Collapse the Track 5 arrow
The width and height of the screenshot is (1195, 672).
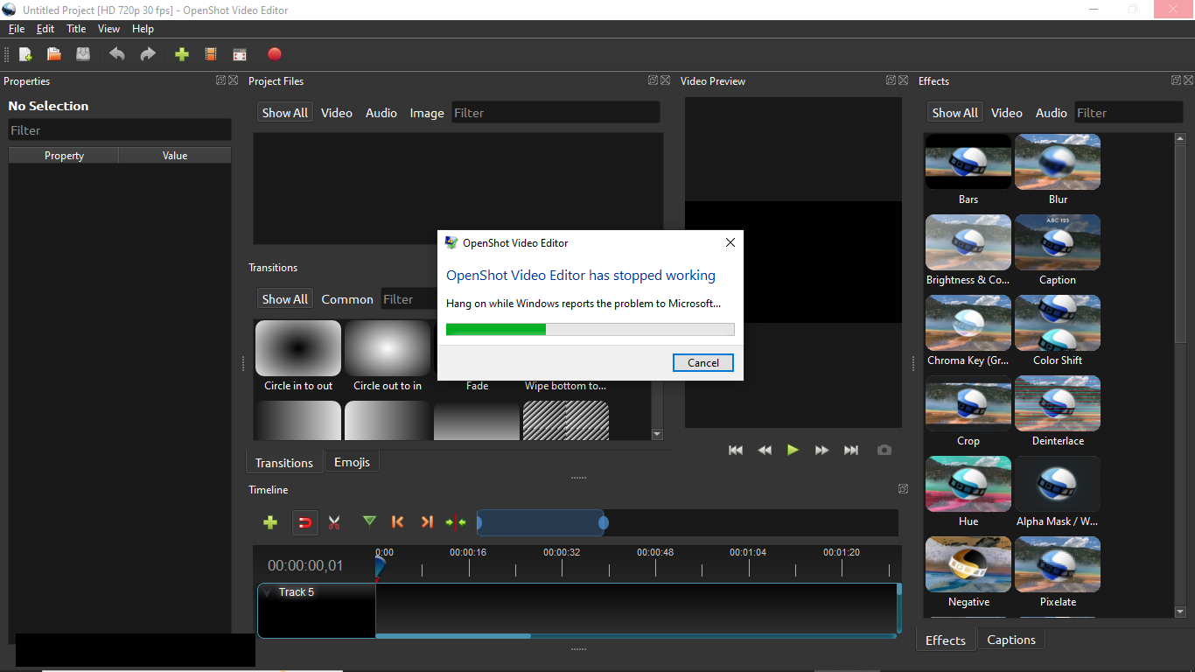268,592
